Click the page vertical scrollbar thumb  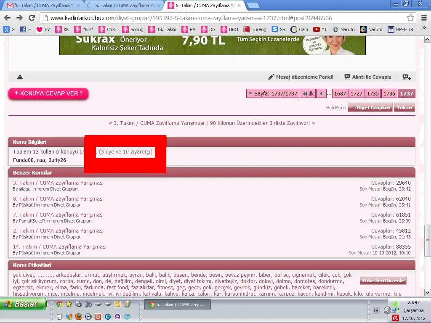[427, 236]
